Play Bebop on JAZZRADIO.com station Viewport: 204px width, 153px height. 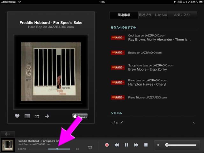pyautogui.click(x=153, y=53)
